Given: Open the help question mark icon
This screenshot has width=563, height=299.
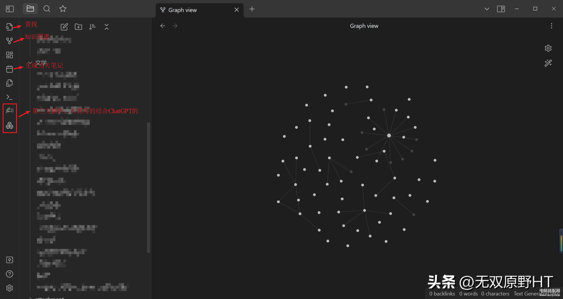Looking at the screenshot, I should coord(9,274).
